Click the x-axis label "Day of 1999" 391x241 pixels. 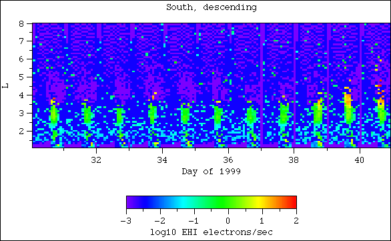click(x=212, y=172)
